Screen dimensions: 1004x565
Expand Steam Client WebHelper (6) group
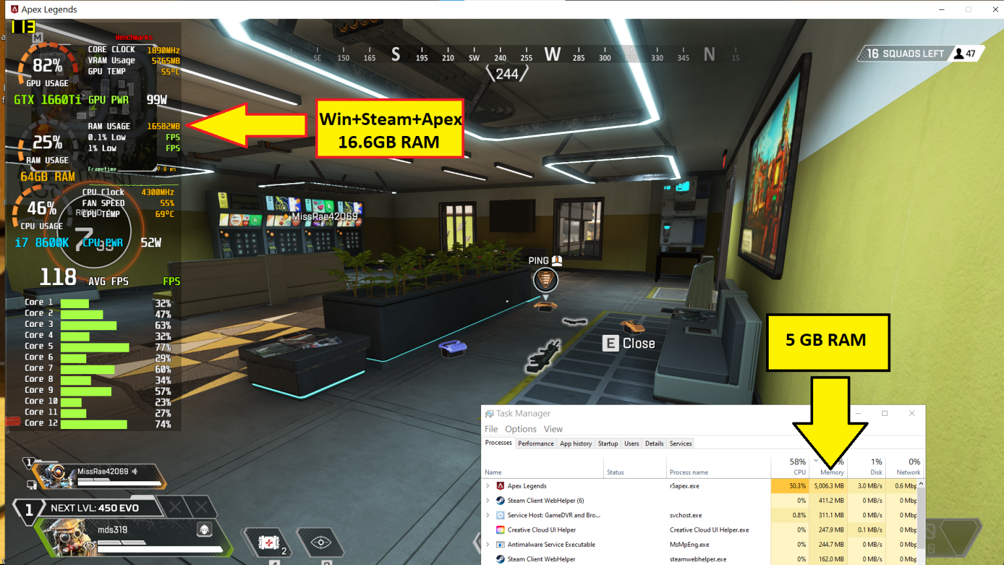[488, 500]
